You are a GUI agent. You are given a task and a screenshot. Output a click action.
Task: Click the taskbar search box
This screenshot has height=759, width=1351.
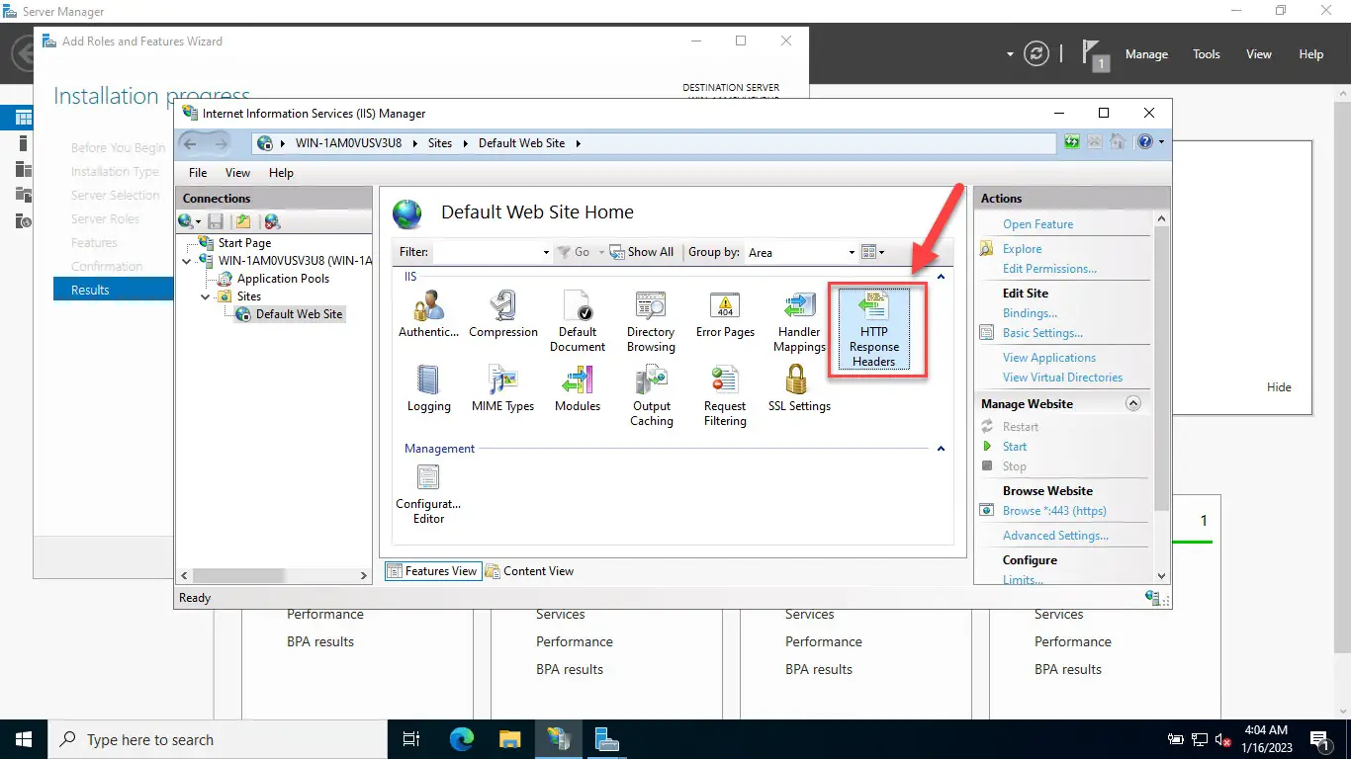click(218, 739)
